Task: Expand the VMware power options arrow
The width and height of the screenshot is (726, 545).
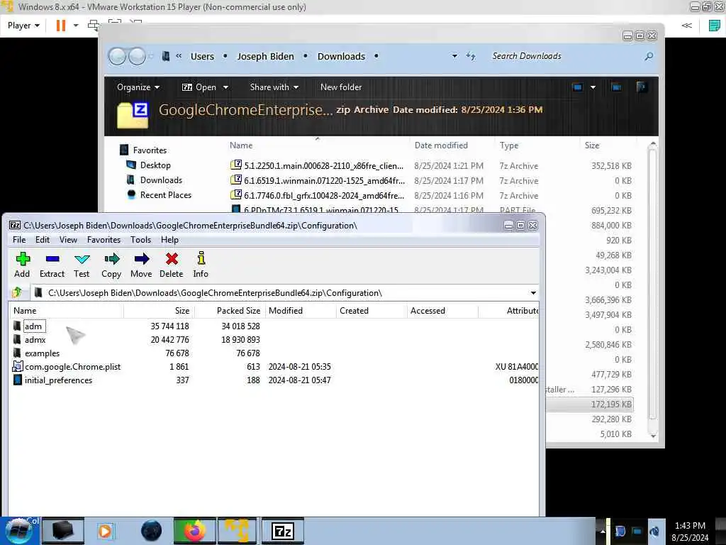Action: click(76, 26)
